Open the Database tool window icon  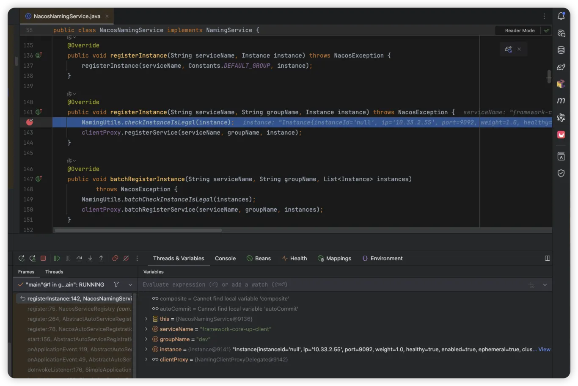pos(561,50)
